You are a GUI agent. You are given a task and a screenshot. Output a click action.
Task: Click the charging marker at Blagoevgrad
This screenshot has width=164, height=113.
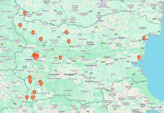tap(30, 78)
